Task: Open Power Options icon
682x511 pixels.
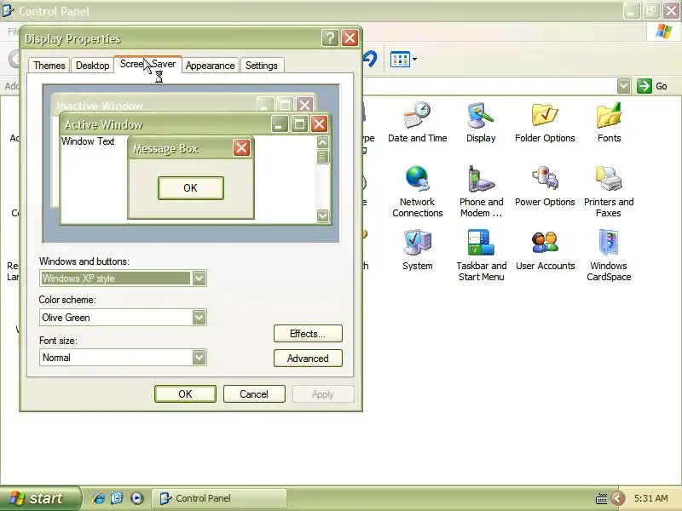Action: pyautogui.click(x=545, y=187)
